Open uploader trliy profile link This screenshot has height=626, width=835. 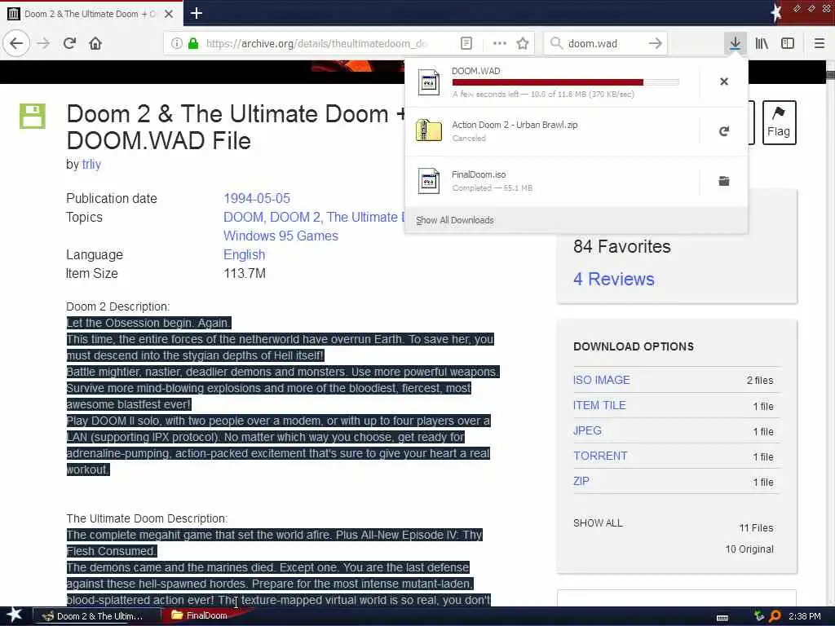coord(91,164)
